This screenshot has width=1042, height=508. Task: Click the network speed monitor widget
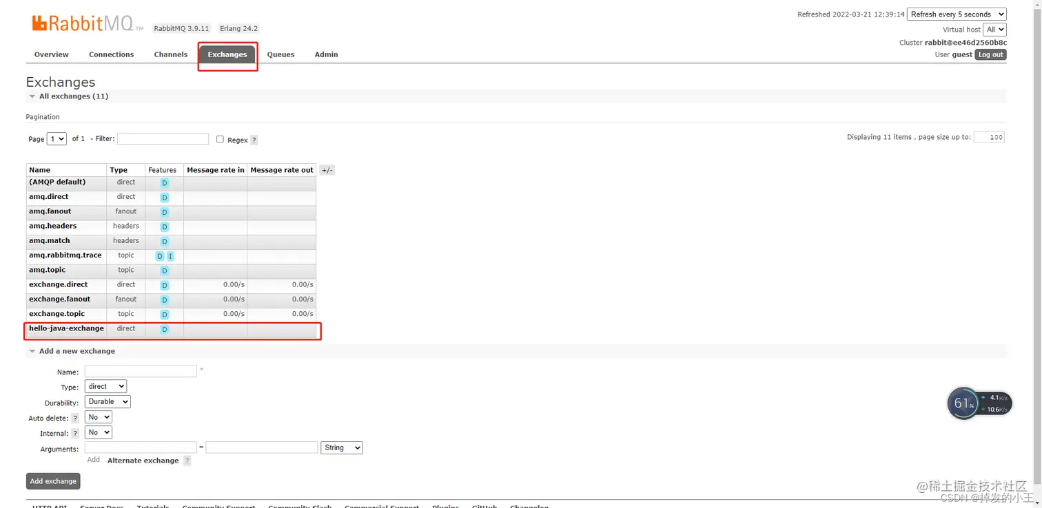tap(979, 403)
